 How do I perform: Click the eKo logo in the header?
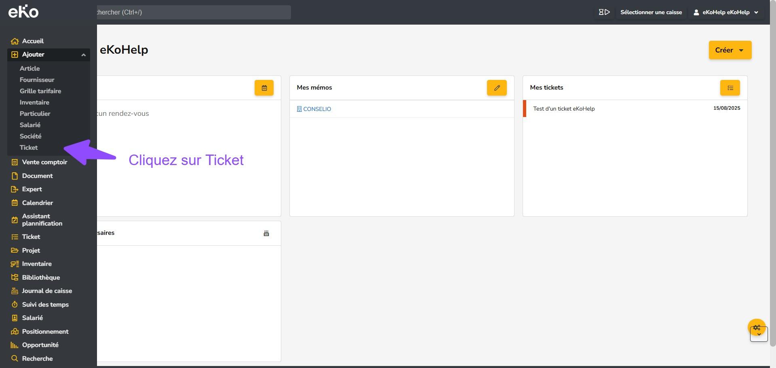coord(23,12)
